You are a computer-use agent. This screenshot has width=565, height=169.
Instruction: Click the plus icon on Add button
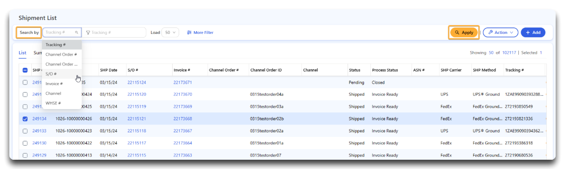point(528,32)
